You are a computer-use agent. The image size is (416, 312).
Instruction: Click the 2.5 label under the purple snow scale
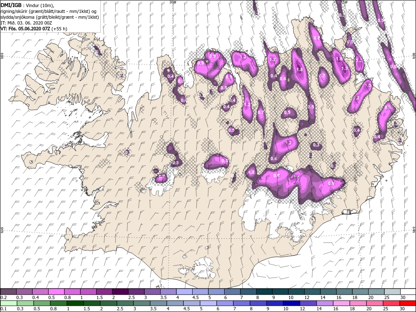pyautogui.click(x=131, y=298)
